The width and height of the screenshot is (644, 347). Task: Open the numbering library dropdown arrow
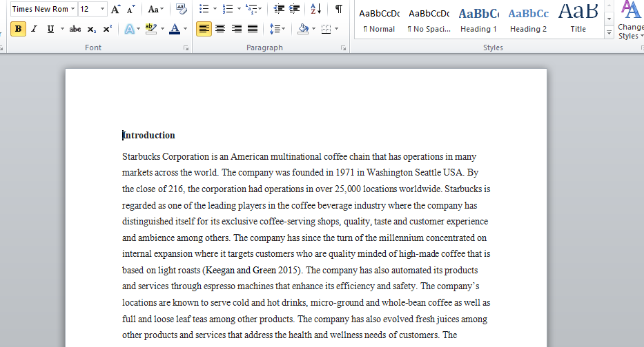click(239, 9)
